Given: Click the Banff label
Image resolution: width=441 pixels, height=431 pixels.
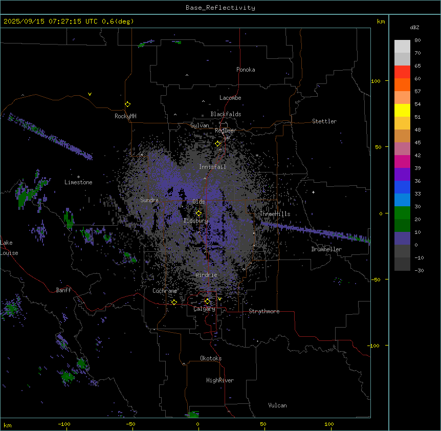Looking at the screenshot, I should click(63, 290).
